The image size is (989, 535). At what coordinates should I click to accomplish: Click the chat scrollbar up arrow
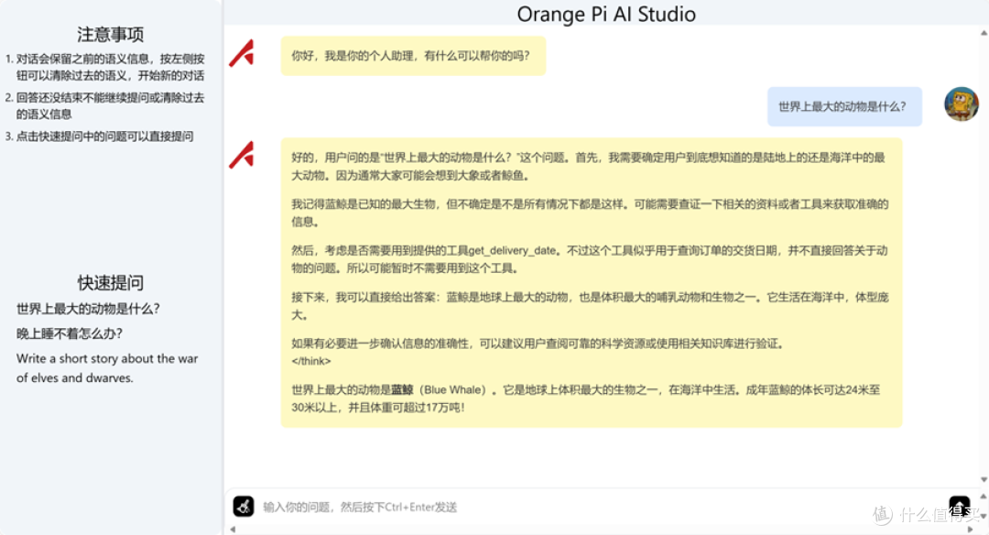(x=984, y=33)
